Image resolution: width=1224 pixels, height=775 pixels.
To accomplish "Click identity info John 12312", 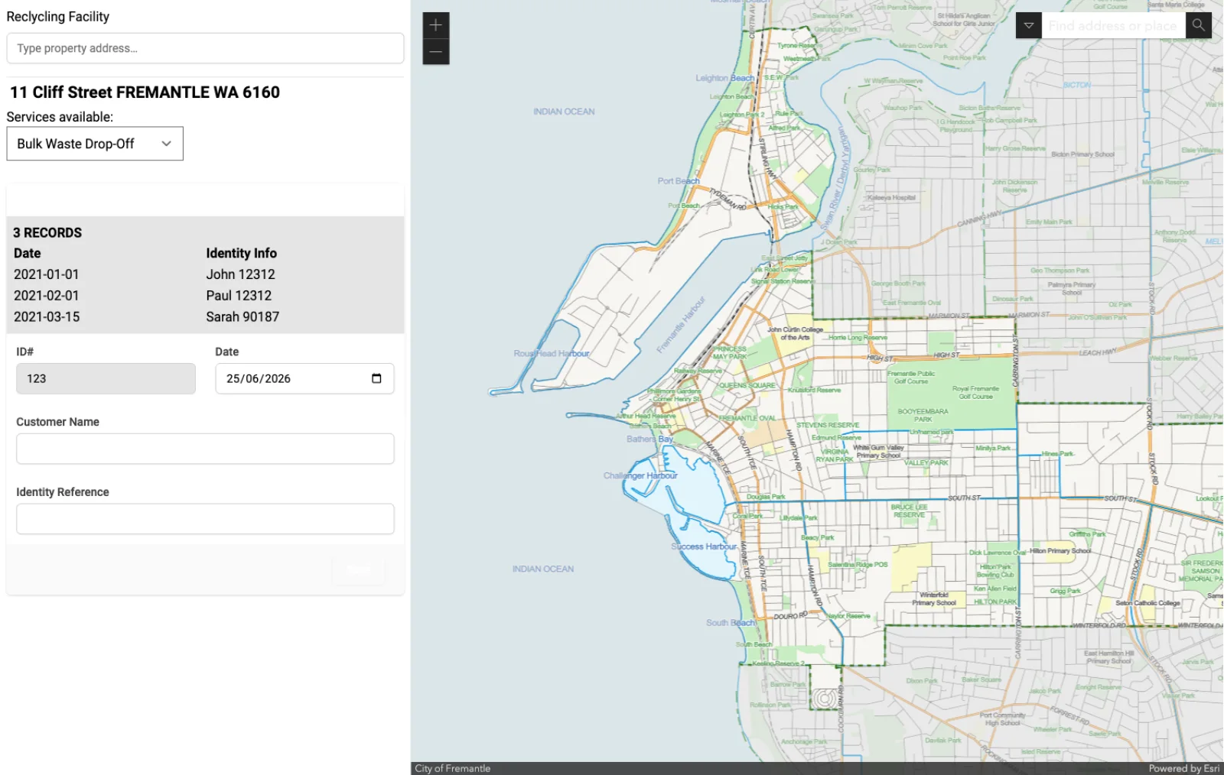I will point(240,274).
